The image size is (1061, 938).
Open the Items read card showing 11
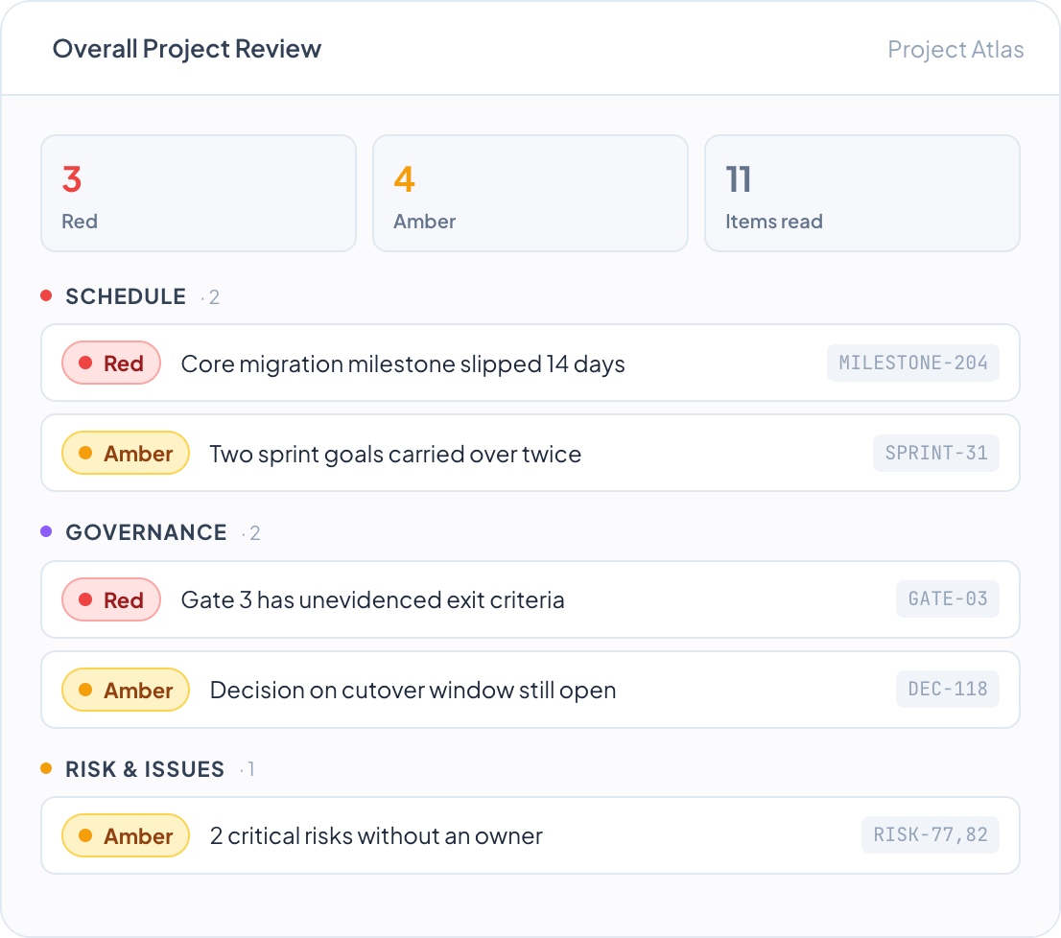tap(862, 194)
